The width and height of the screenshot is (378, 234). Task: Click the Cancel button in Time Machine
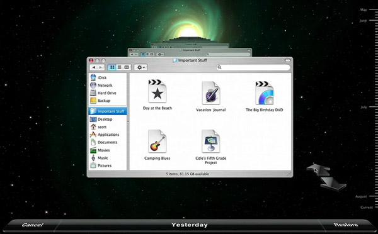coord(33,225)
